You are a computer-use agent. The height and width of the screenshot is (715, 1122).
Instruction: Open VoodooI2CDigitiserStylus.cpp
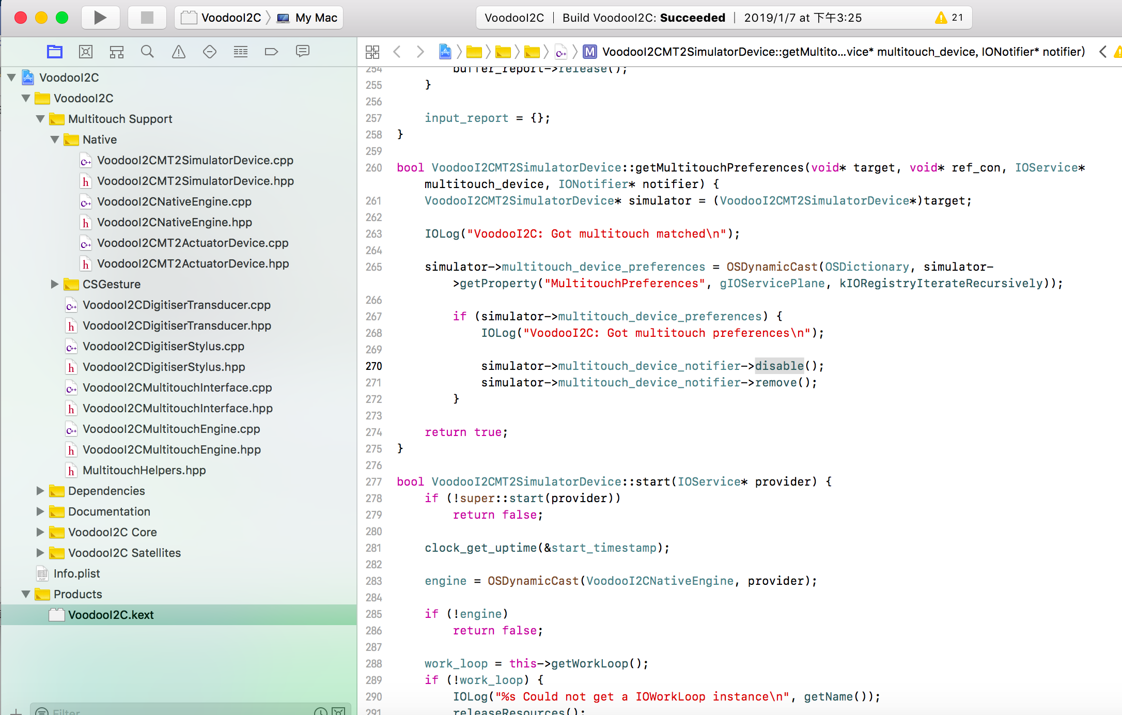(164, 346)
